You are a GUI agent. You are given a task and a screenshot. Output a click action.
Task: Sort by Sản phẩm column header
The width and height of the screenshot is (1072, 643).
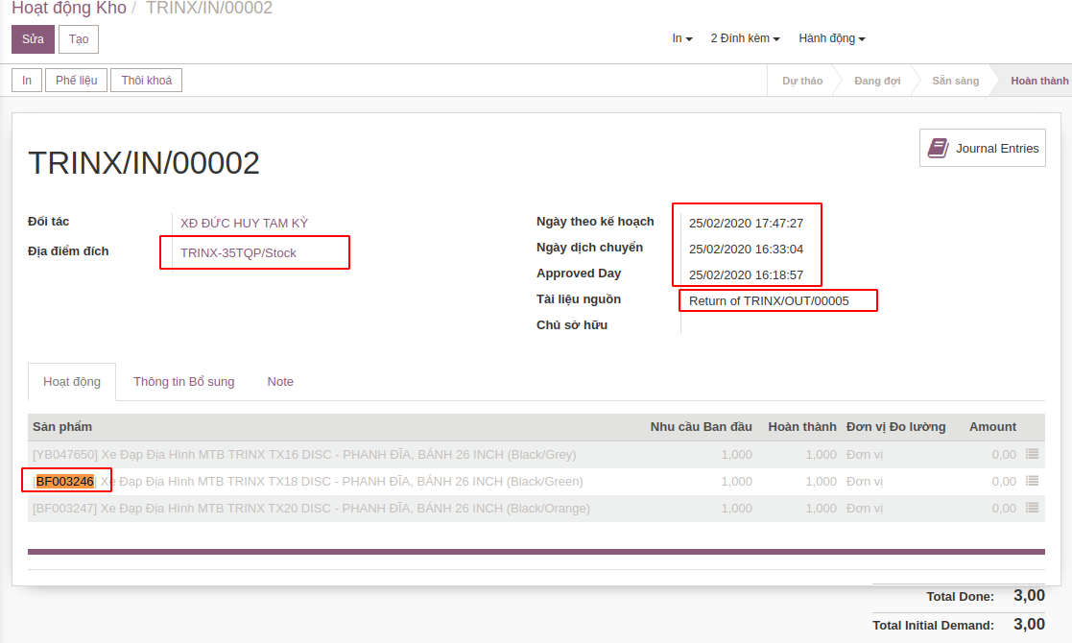click(62, 426)
